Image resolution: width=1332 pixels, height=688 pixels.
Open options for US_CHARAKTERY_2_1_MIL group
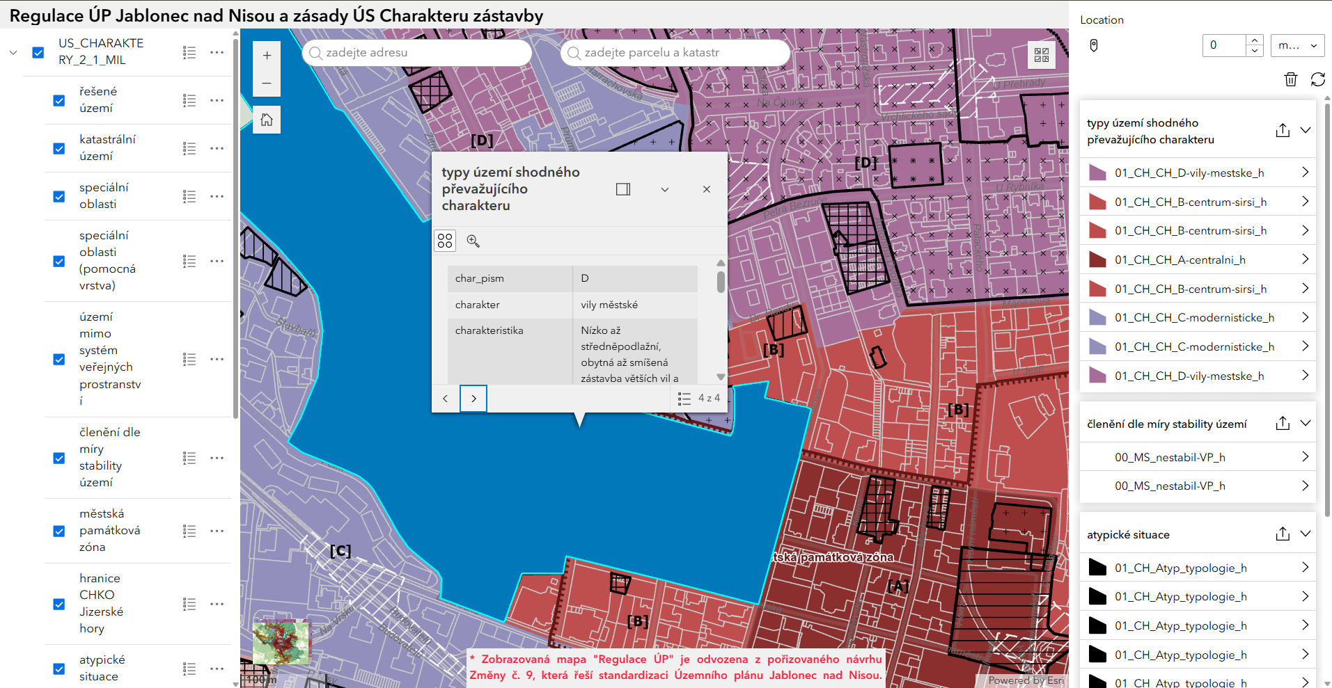[x=217, y=52]
